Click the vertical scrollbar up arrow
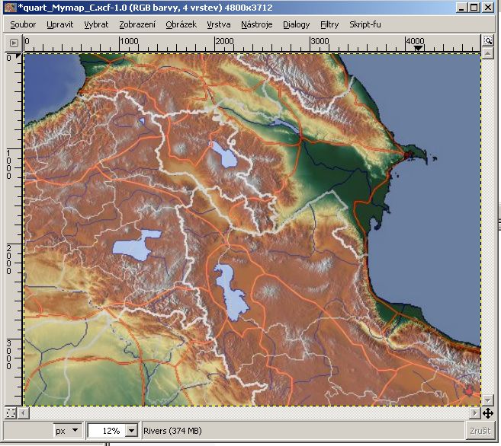Viewport: 501px width, 446px height. (x=487, y=53)
